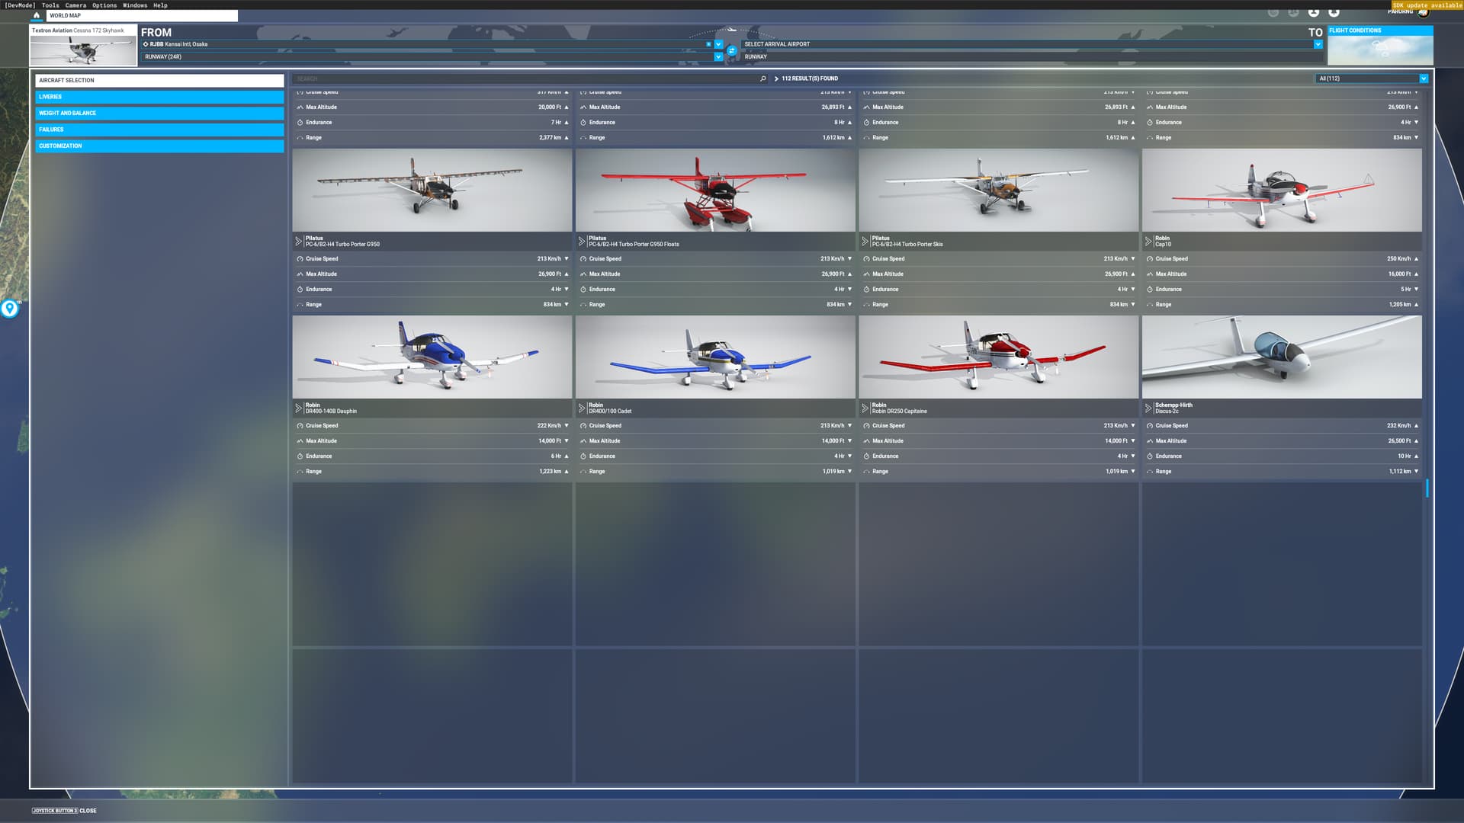Click the clear X icon on RJBB departure field
Viewport: 1464px width, 823px height.
[709, 44]
